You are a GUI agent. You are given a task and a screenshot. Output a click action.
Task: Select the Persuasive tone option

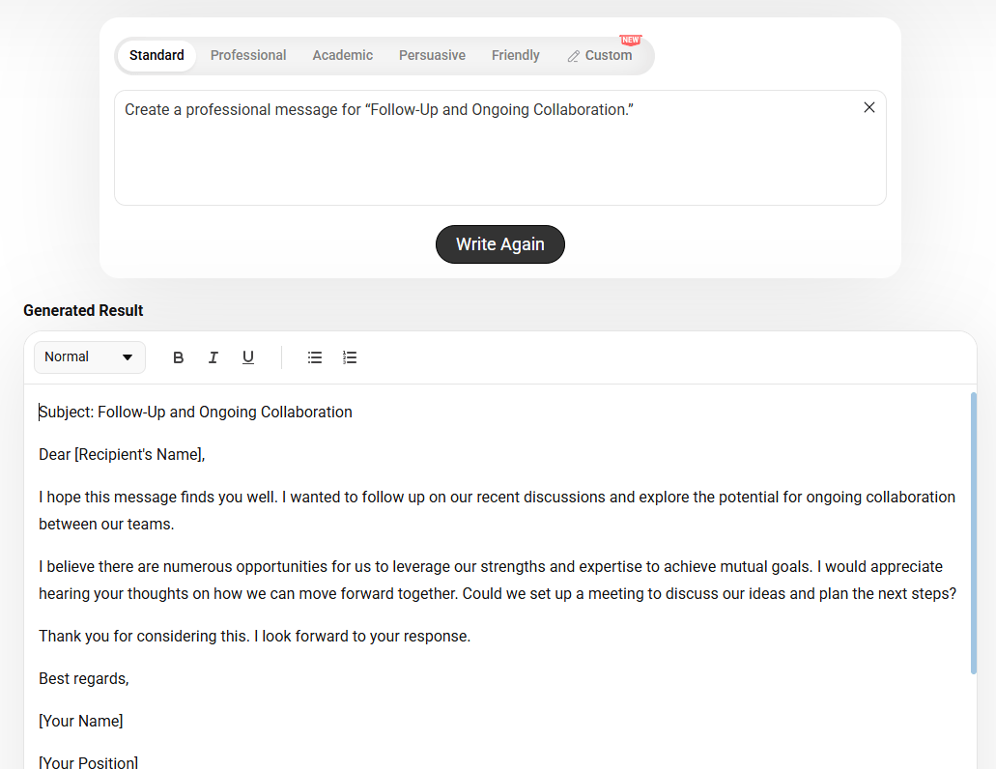pyautogui.click(x=432, y=55)
